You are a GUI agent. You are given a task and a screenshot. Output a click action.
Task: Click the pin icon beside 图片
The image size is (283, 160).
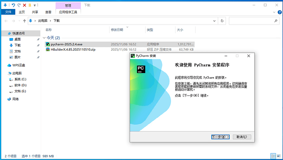click(38, 58)
